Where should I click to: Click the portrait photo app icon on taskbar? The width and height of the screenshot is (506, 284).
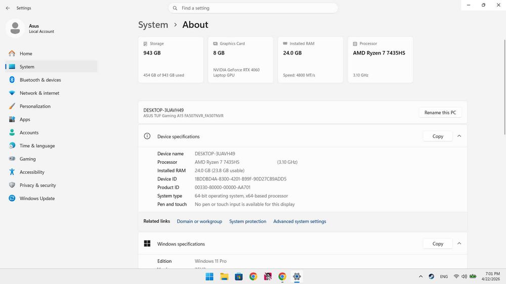(268, 276)
